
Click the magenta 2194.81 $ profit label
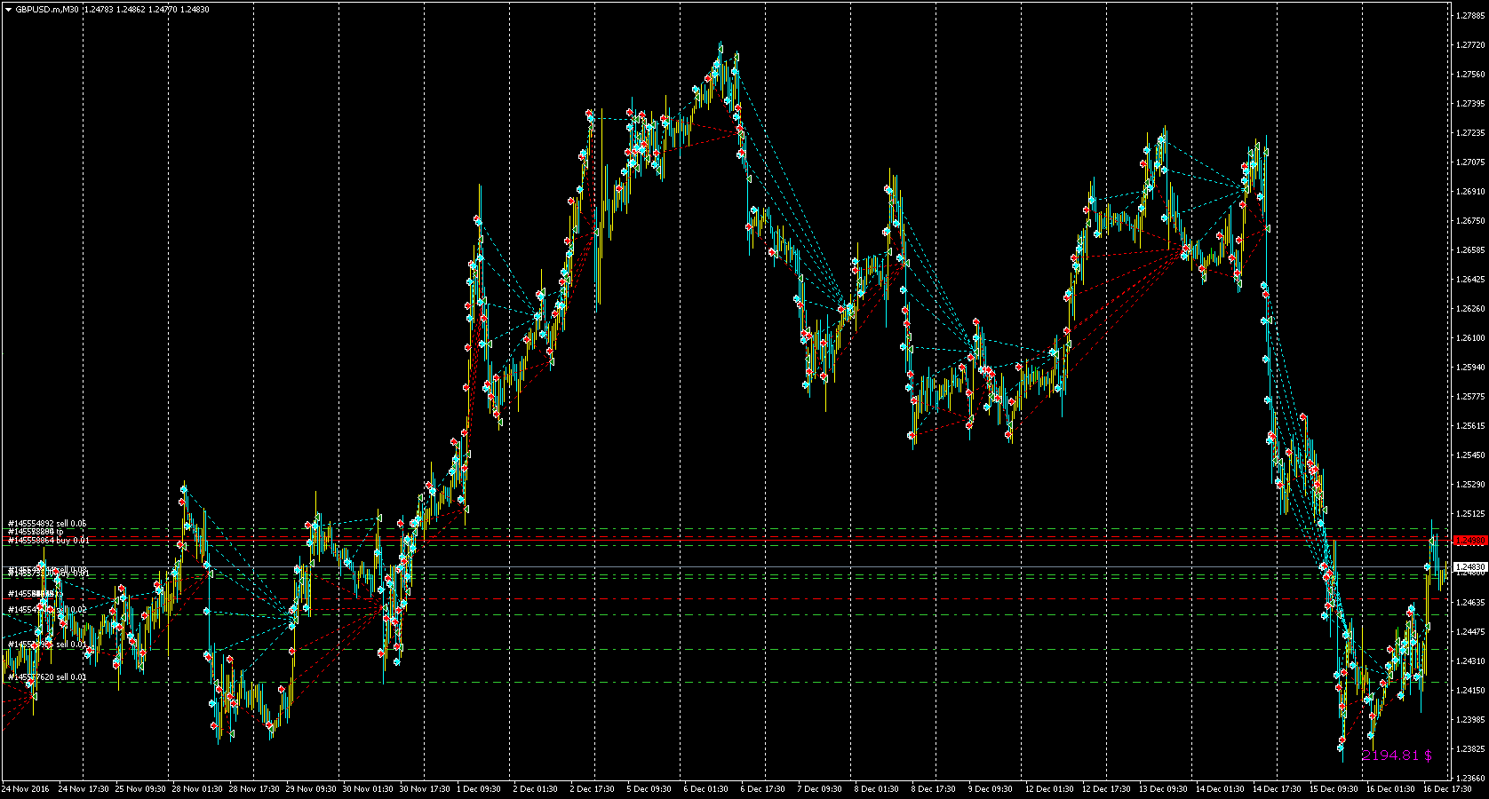pyautogui.click(x=1397, y=755)
